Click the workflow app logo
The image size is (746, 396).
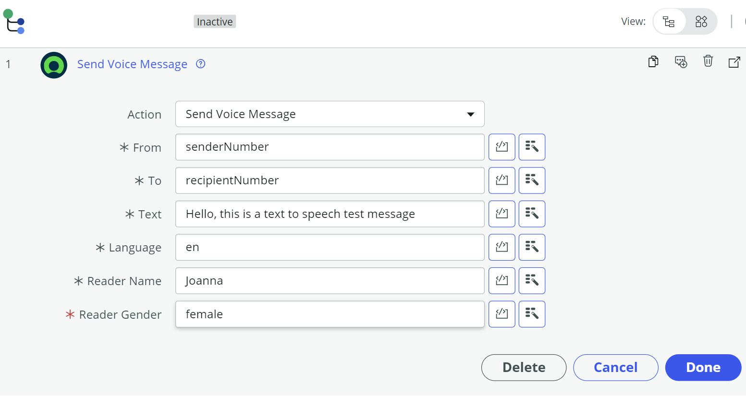(x=13, y=22)
